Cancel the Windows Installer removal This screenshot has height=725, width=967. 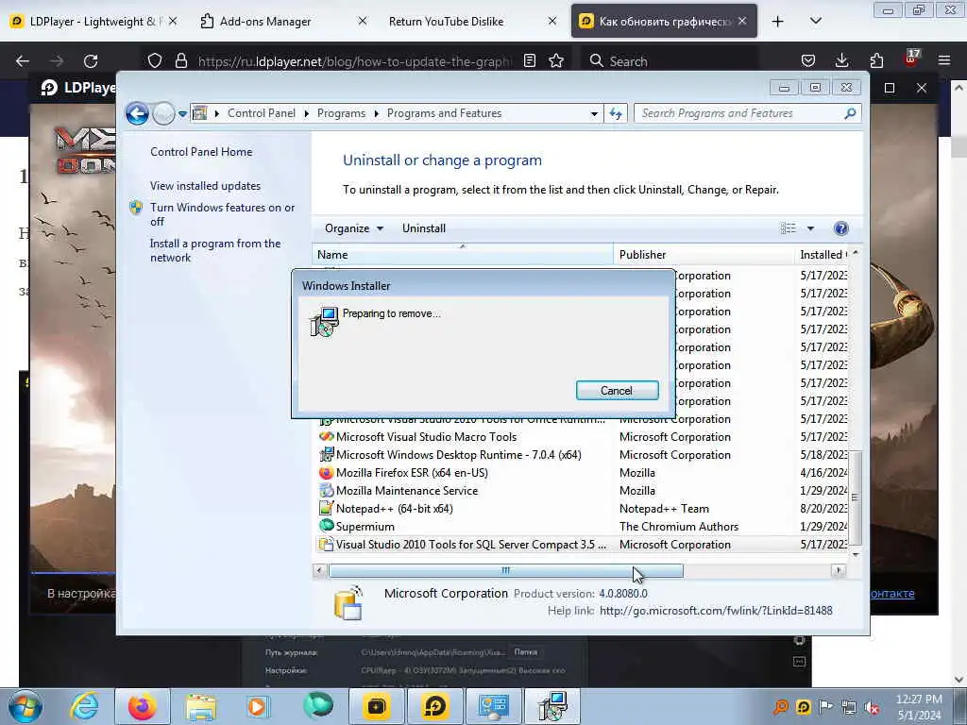(617, 390)
